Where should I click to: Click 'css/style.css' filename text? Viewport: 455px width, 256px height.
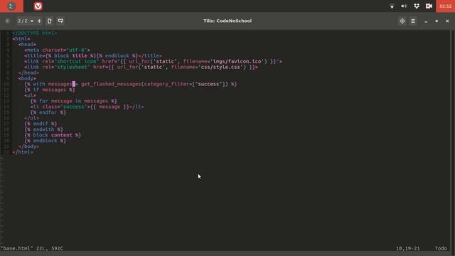(221, 67)
